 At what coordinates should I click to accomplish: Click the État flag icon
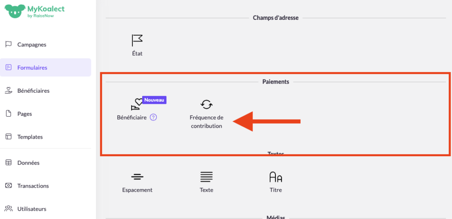[x=137, y=41]
